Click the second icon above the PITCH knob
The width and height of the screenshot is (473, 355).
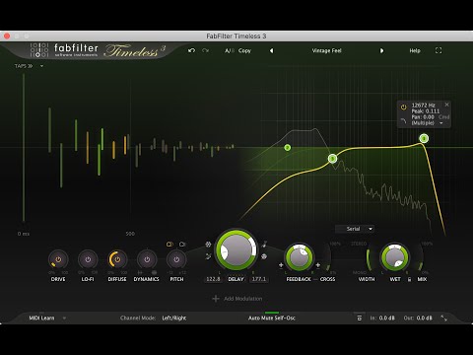click(182, 245)
